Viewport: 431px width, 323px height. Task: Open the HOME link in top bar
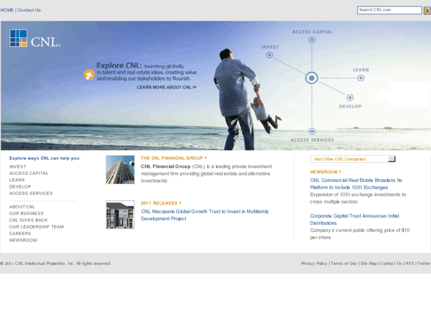pos(7,10)
